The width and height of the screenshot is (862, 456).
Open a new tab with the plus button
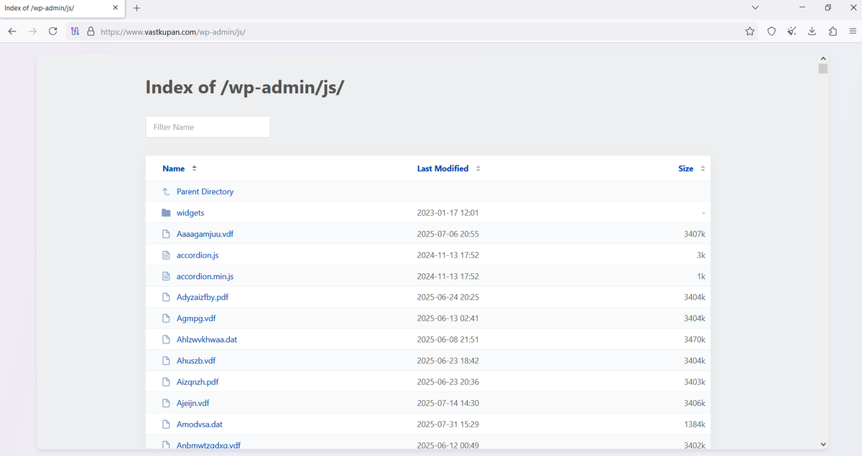point(136,8)
